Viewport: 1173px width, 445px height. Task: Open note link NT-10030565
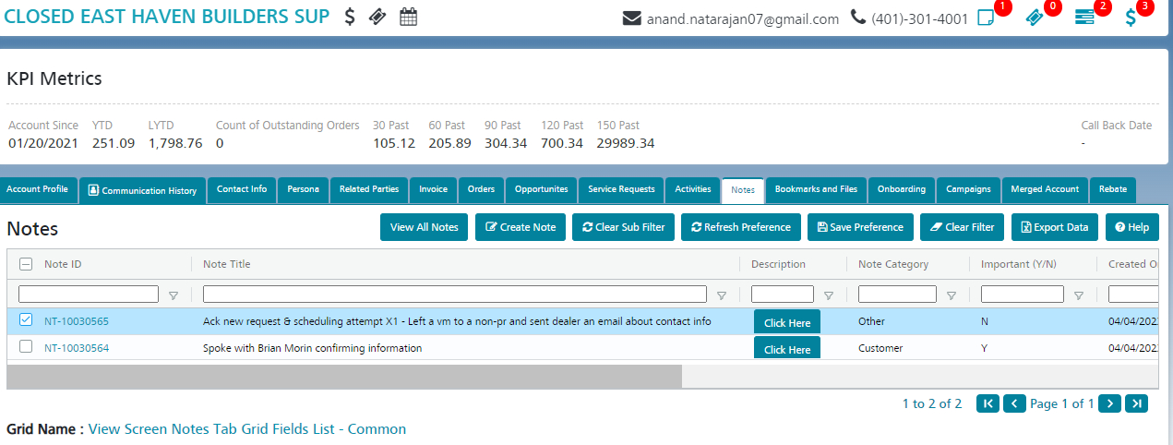click(x=77, y=321)
